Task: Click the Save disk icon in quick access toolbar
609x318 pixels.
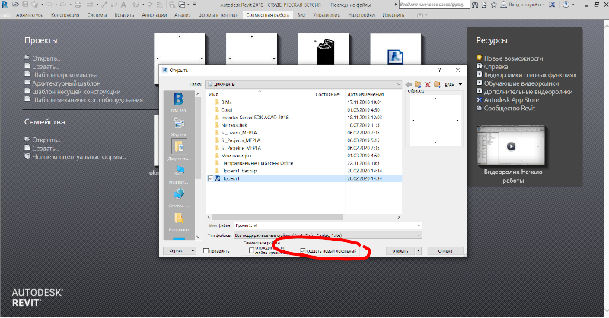Action: 25,5
